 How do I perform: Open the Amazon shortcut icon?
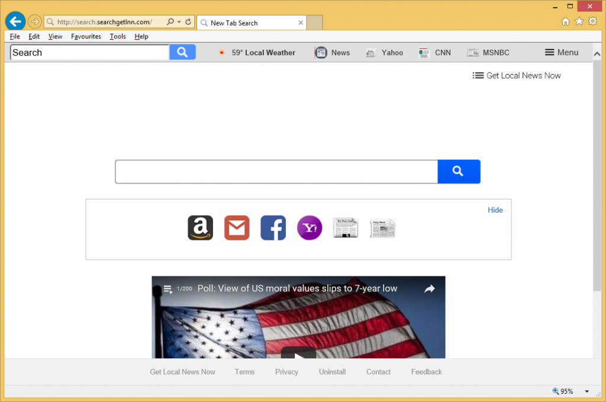(x=200, y=228)
